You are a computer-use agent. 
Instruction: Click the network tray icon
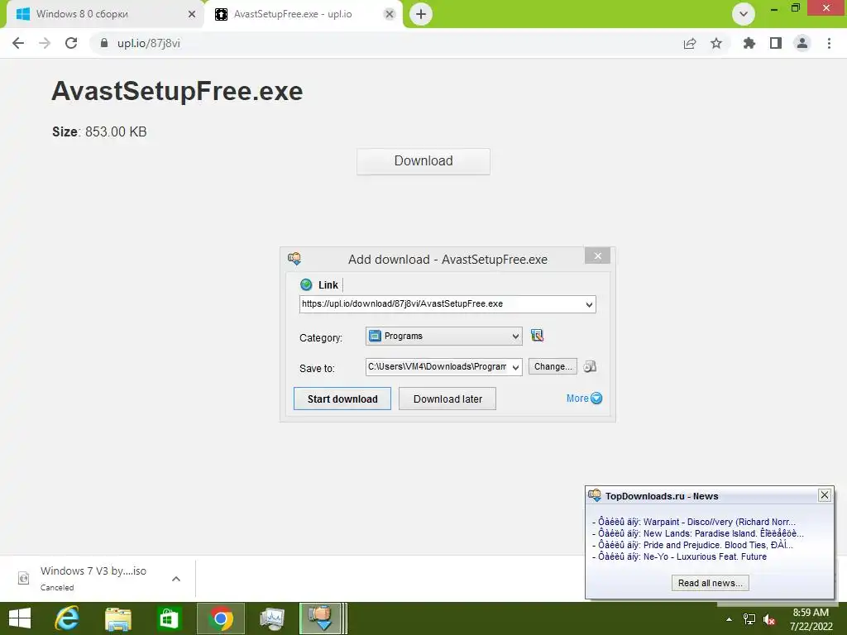(x=749, y=619)
